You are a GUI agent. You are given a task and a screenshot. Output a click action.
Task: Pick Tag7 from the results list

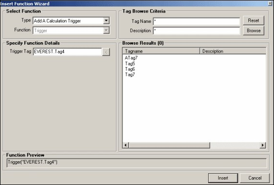pos(130,74)
